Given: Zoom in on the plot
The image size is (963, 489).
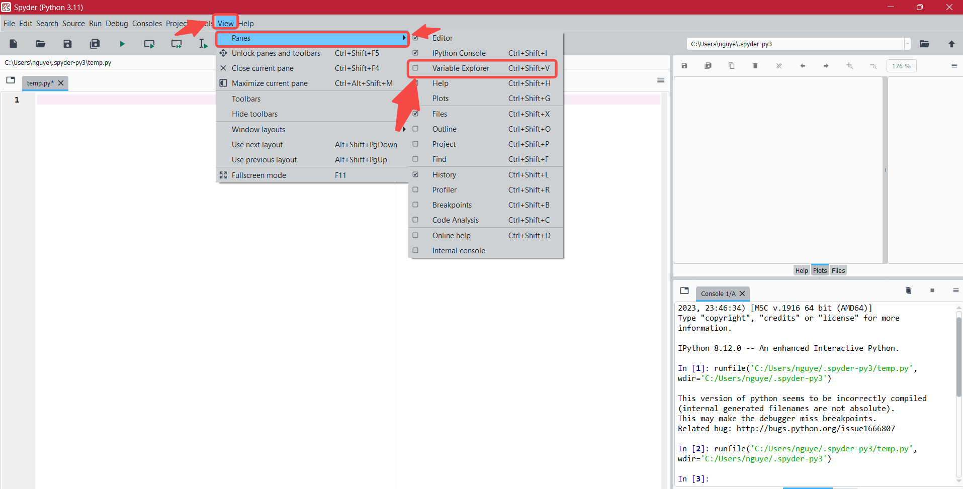Looking at the screenshot, I should tap(850, 66).
